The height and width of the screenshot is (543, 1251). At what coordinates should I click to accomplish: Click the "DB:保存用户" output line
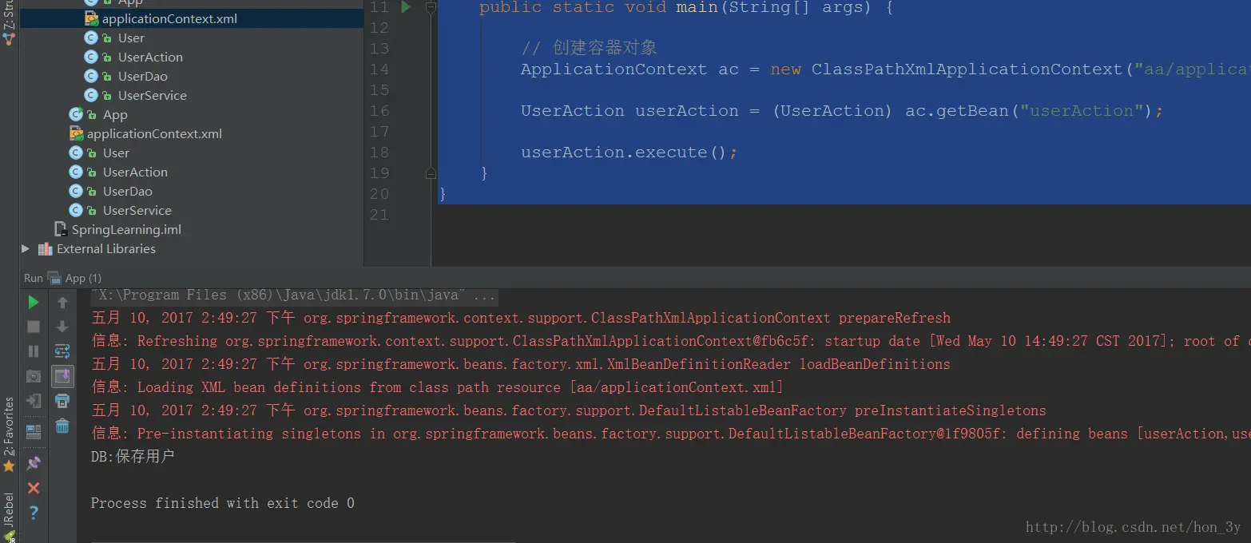133,457
